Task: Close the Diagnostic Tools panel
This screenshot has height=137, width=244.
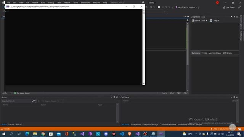Action: point(237,17)
